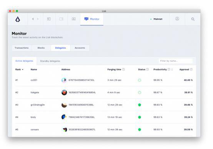
Task: Click the gr33ndrag0n delegate name
Action: pos(38,105)
